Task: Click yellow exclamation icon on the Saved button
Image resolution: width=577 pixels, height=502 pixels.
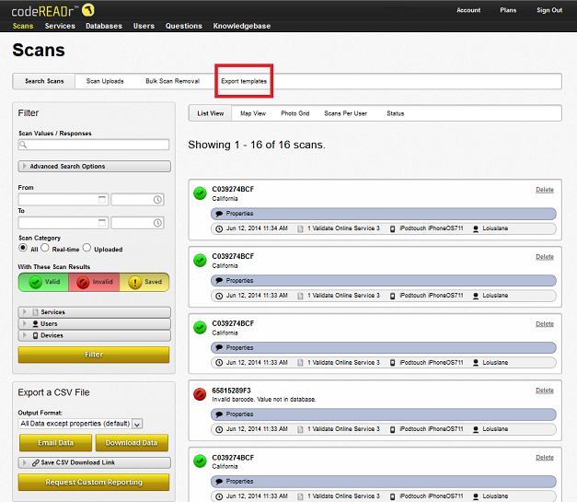Action: [x=135, y=282]
